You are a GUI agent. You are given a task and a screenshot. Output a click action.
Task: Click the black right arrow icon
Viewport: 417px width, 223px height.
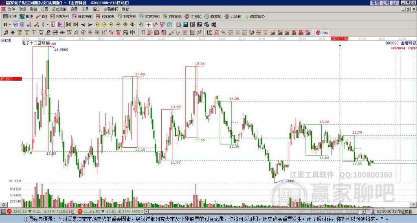(90, 25)
